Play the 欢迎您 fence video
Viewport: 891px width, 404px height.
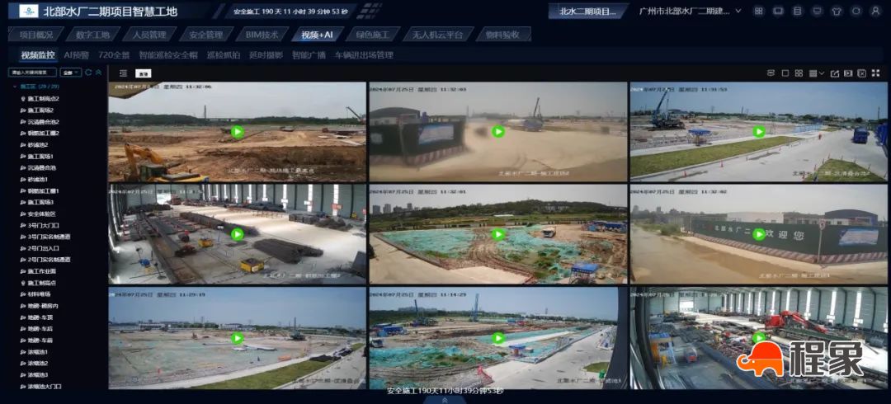759,233
